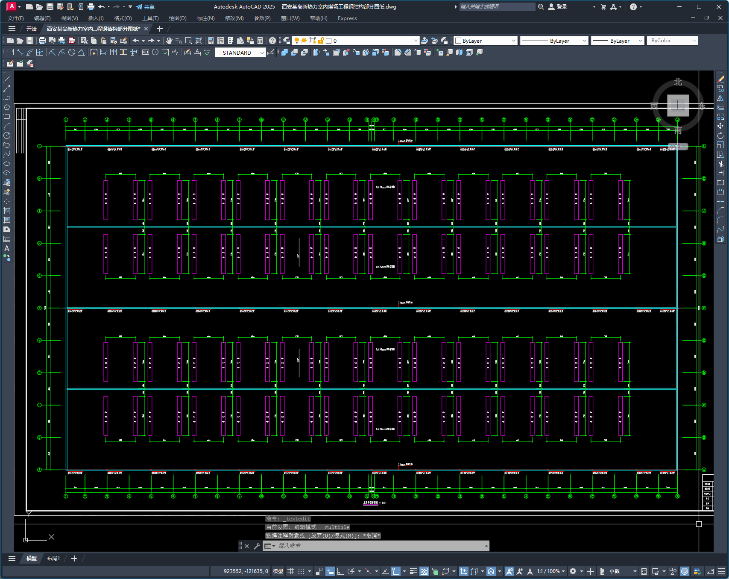Click the layer 0 color swatch

pyautogui.click(x=328, y=41)
